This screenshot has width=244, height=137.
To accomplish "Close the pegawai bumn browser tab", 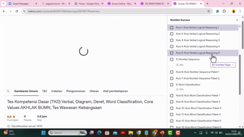I will pyautogui.click(x=69, y=3).
